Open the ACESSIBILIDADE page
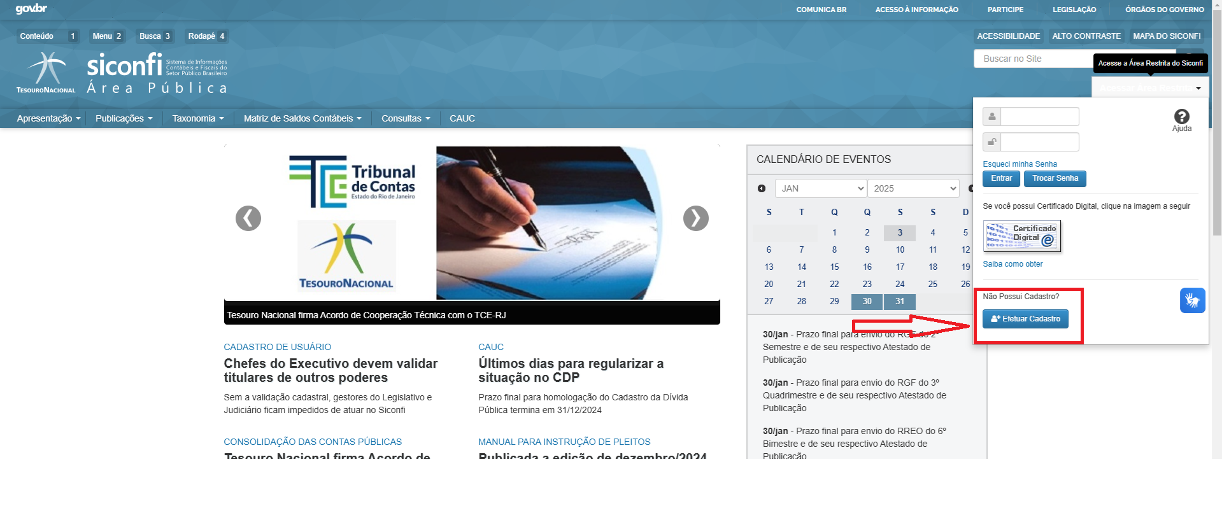The image size is (1222, 506). tap(1008, 36)
